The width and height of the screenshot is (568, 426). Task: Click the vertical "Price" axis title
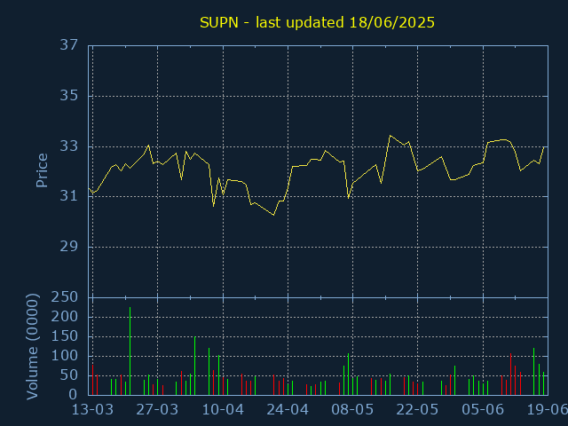tap(42, 170)
